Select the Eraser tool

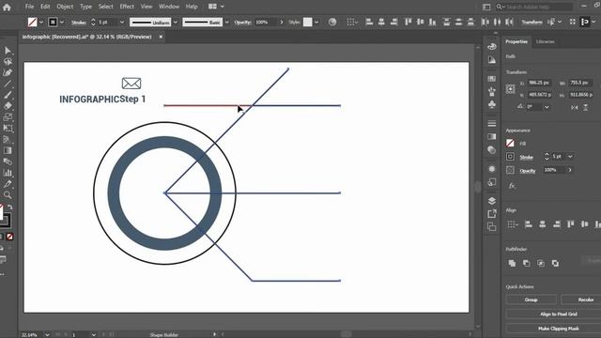[x=8, y=106]
